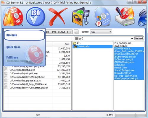Select util_tvap_26084A.exe in right file list
148x118 pixels.
(x=129, y=76)
